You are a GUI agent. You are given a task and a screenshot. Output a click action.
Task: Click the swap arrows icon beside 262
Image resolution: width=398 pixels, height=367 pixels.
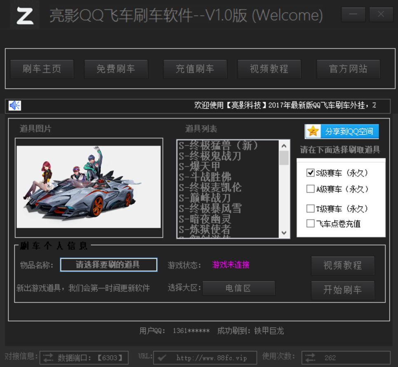(310, 358)
